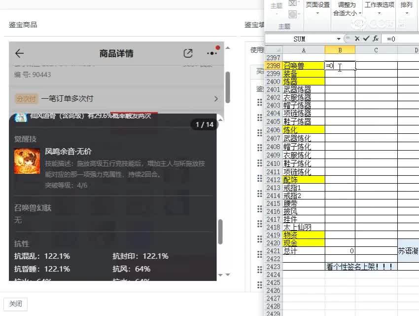
Task: Open the more options ••• icon on product detail
Action: [211, 52]
